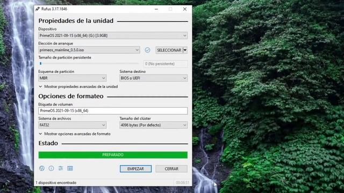The width and height of the screenshot is (344, 193).
Task: Expand Mostrar opciones avanzadas de formato
Action: coord(75,133)
